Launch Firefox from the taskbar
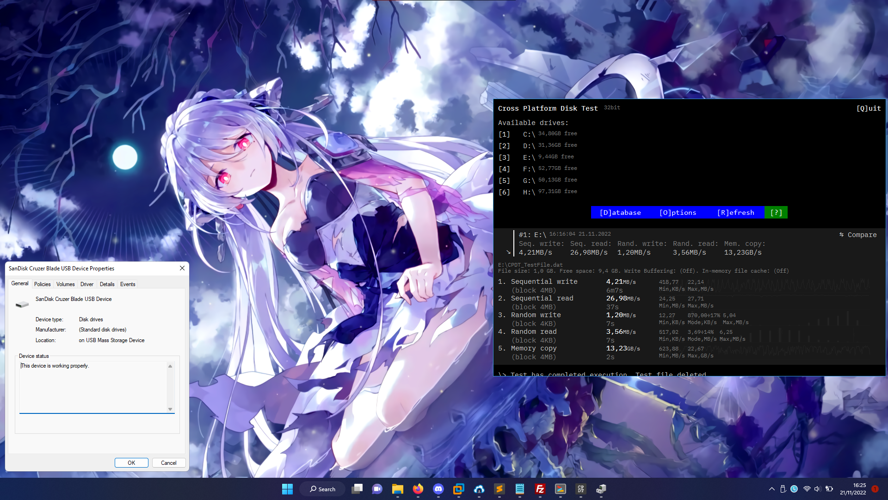Viewport: 888px width, 500px height. [418, 489]
